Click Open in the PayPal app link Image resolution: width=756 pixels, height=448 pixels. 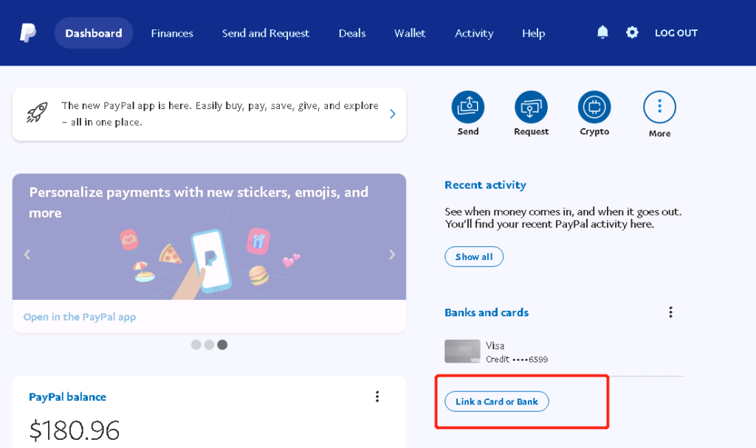80,317
